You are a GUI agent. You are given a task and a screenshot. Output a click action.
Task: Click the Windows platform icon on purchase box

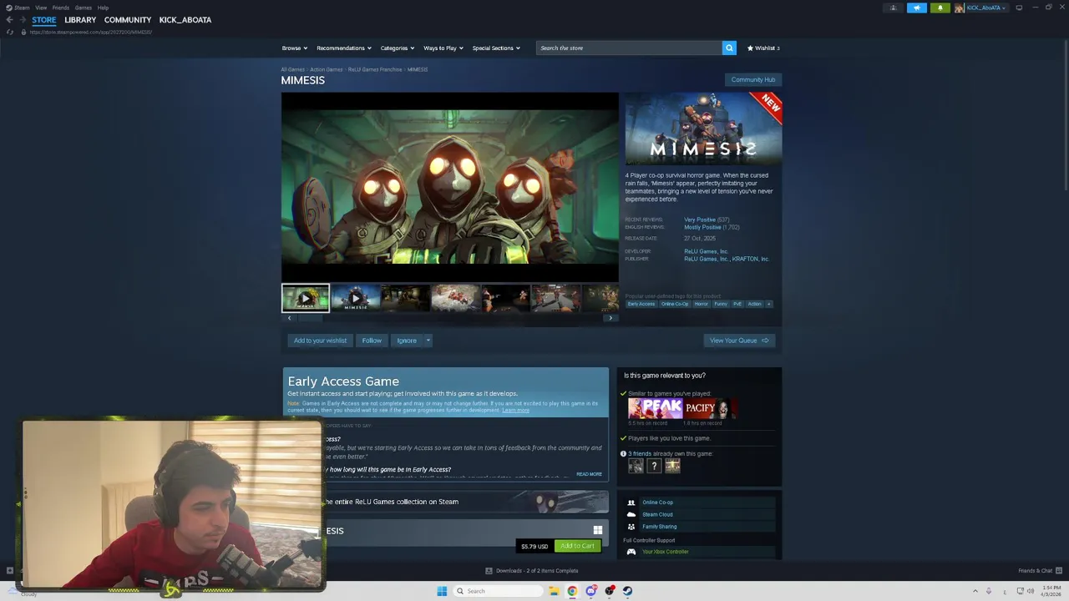click(x=598, y=530)
